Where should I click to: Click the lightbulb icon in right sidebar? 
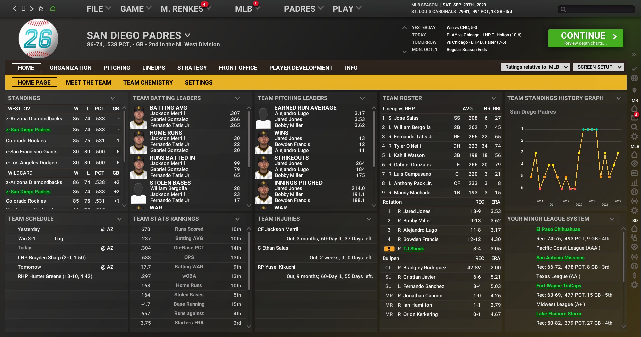coord(634,90)
